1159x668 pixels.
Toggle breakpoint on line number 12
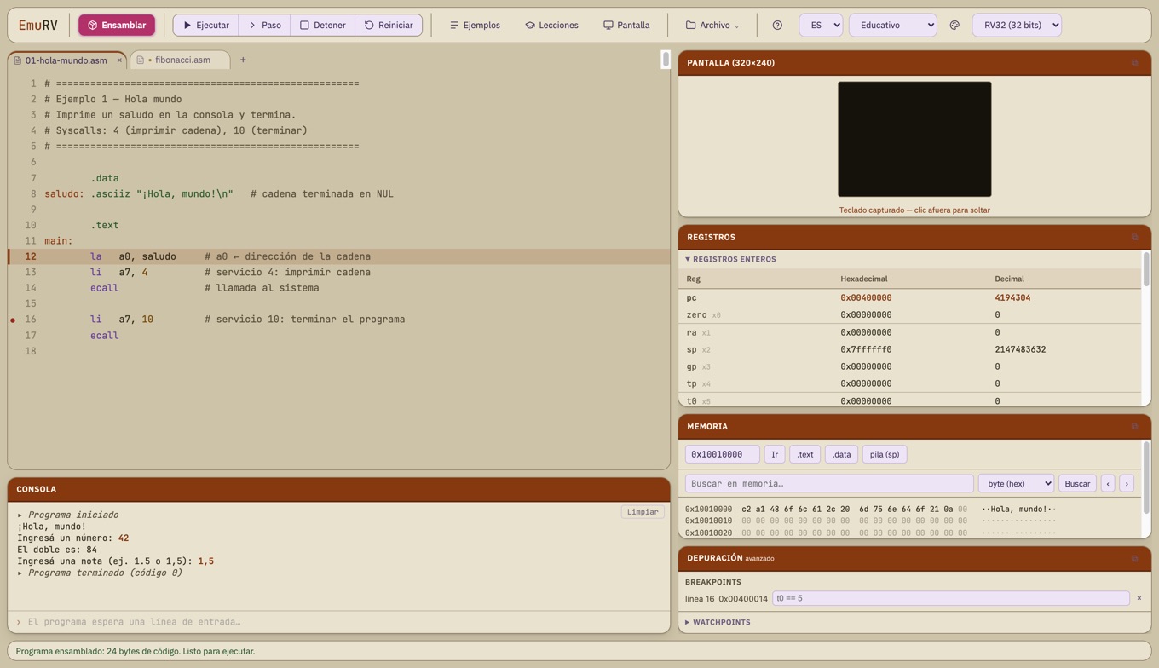point(31,256)
